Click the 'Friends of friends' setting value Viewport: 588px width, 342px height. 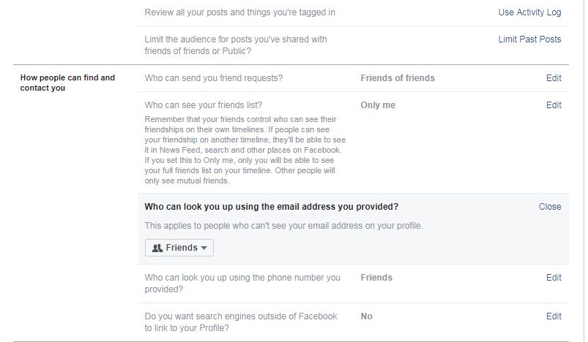click(398, 78)
